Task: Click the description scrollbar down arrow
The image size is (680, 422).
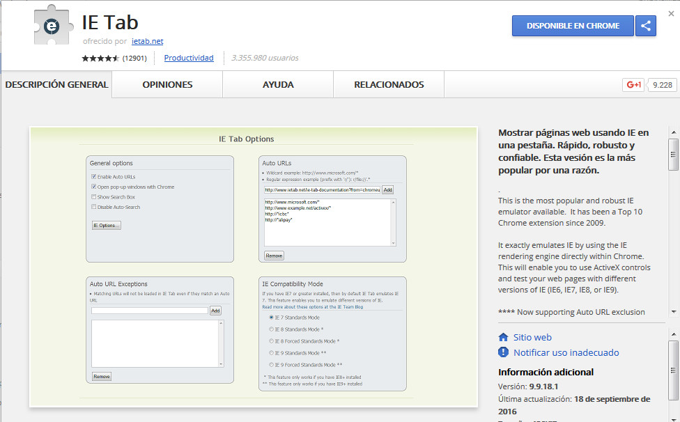Action: (674, 311)
